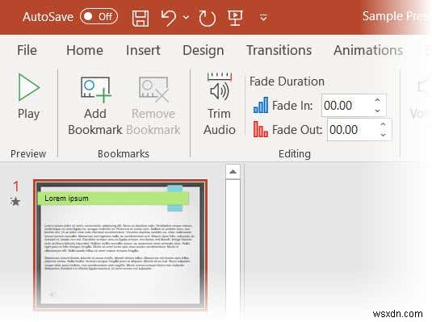Click the Undo arrow icon
The width and height of the screenshot is (432, 322).
pos(168,19)
